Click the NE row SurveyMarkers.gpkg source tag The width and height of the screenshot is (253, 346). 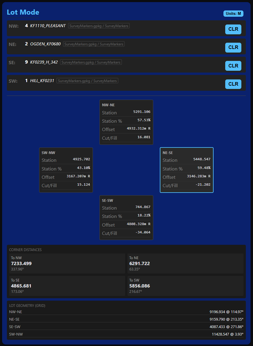click(93, 44)
